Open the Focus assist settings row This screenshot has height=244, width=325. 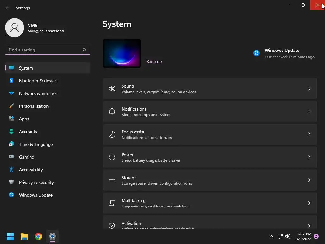click(x=210, y=134)
